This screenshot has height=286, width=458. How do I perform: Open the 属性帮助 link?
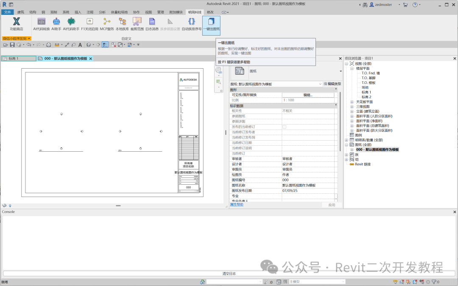pos(237,205)
